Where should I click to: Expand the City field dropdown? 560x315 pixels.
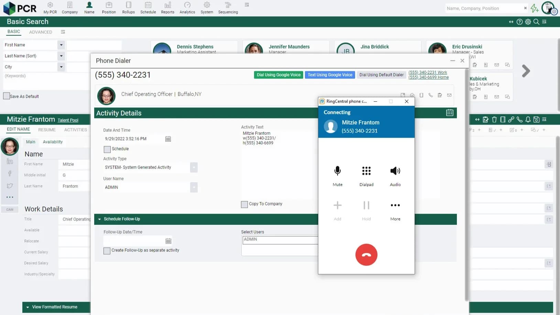(61, 67)
